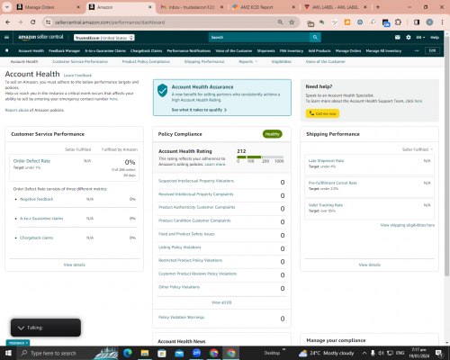Open the weather widget in taskbar
The image size is (450, 360).
(326, 353)
